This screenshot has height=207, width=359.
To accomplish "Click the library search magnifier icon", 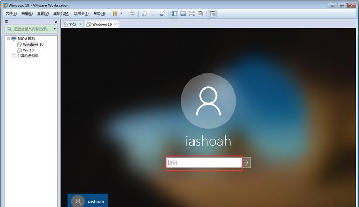I will point(9,29).
